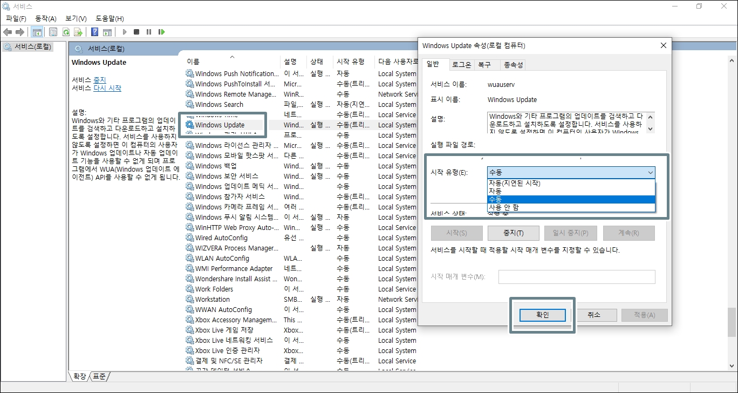Choose highlighted 수동 option in startup list
The height and width of the screenshot is (393, 738).
(x=571, y=199)
